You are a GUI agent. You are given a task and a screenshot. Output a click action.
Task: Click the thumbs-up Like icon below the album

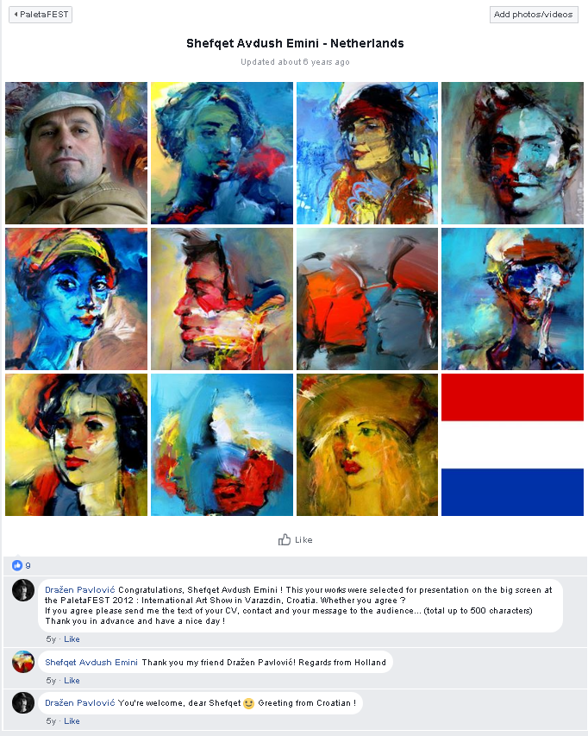[285, 539]
